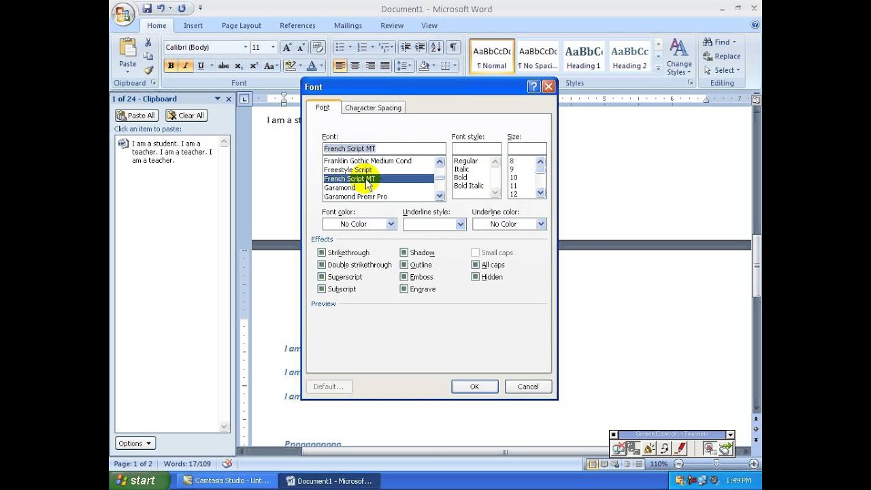
Task: Switch to the Mailings ribbon tab
Action: pyautogui.click(x=348, y=25)
